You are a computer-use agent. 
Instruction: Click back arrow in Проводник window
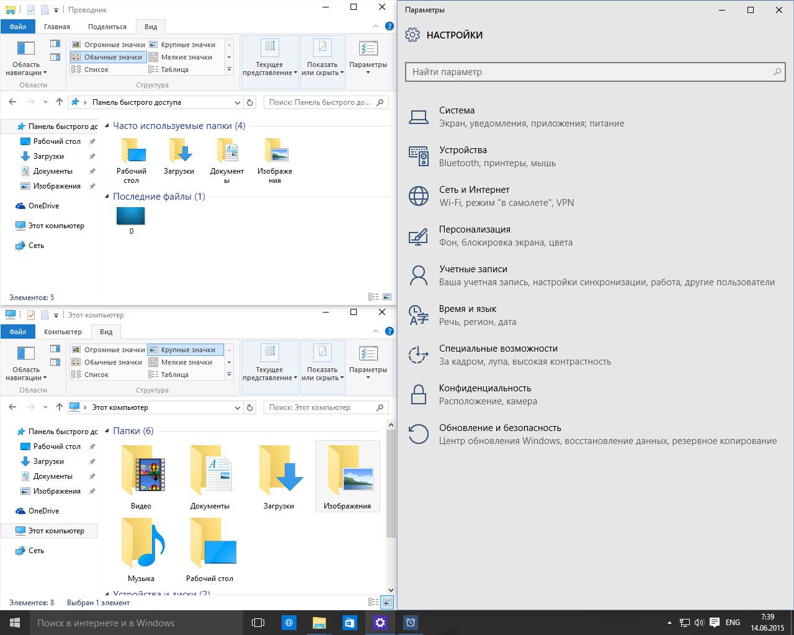click(x=12, y=102)
